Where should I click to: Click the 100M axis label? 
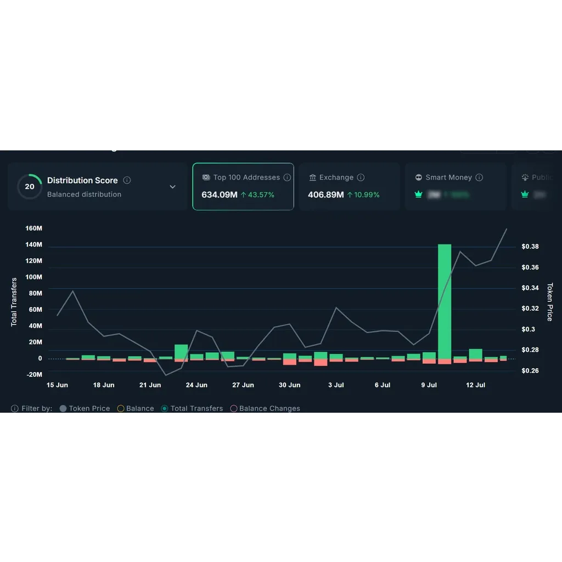tap(33, 277)
